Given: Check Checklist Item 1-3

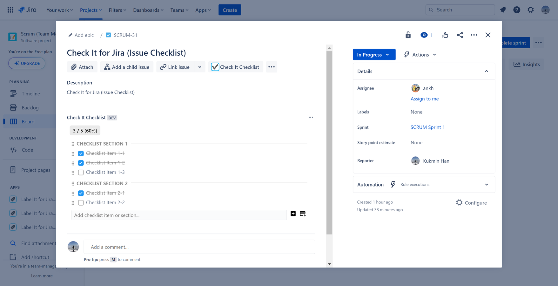Looking at the screenshot, I should 81,173.
